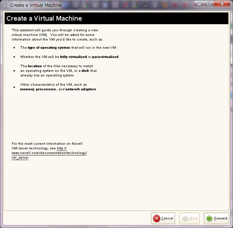The width and height of the screenshot is (233, 228).
Task: Click the Cancel button
Action: pos(163,218)
